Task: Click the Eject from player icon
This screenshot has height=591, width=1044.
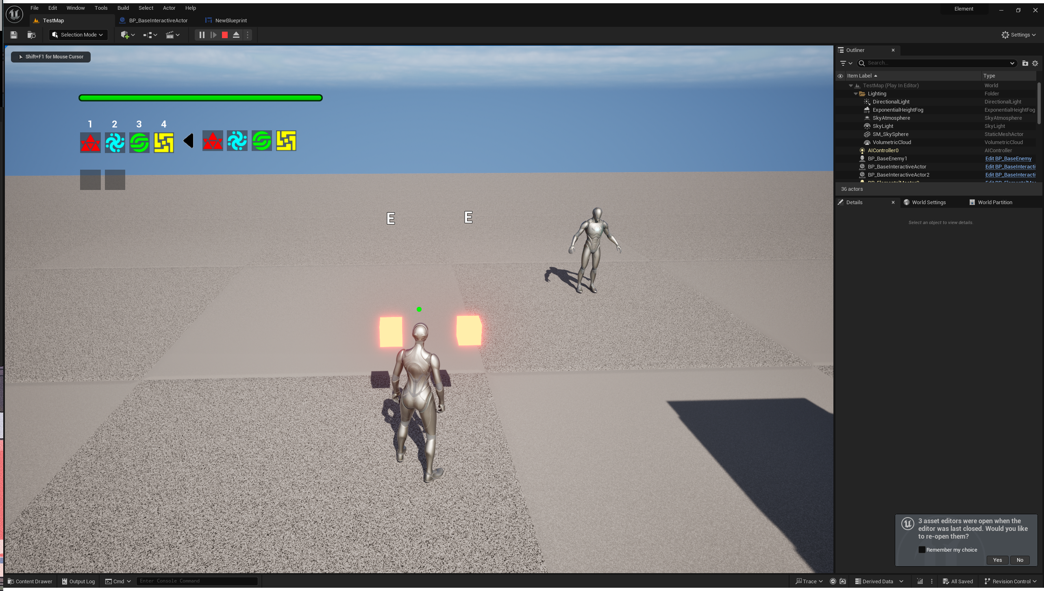Action: point(236,35)
